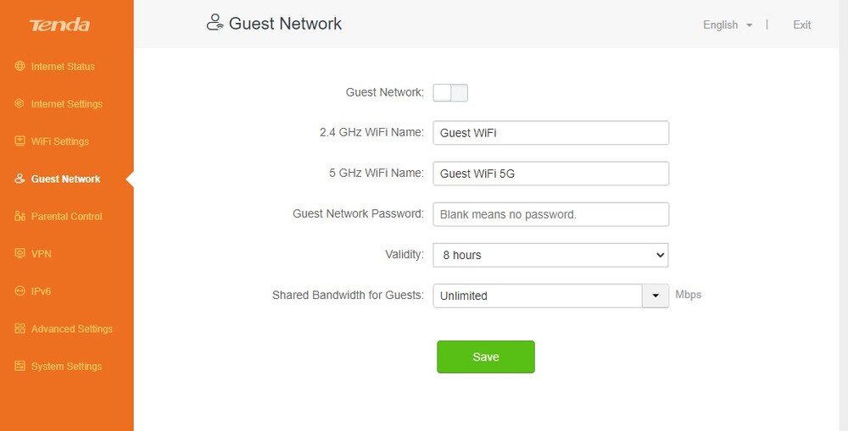Click the IPv6 circular icon
The image size is (848, 431).
[x=20, y=290]
